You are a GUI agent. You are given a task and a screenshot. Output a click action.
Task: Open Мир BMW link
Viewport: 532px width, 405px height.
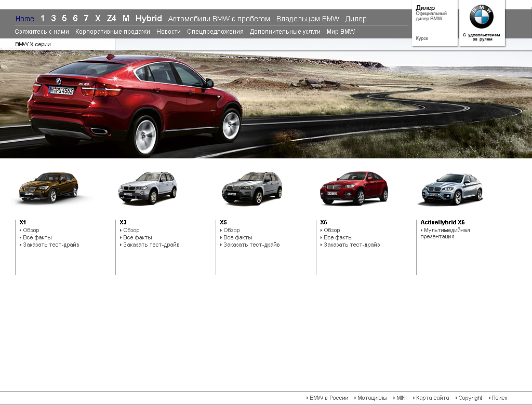tap(341, 32)
